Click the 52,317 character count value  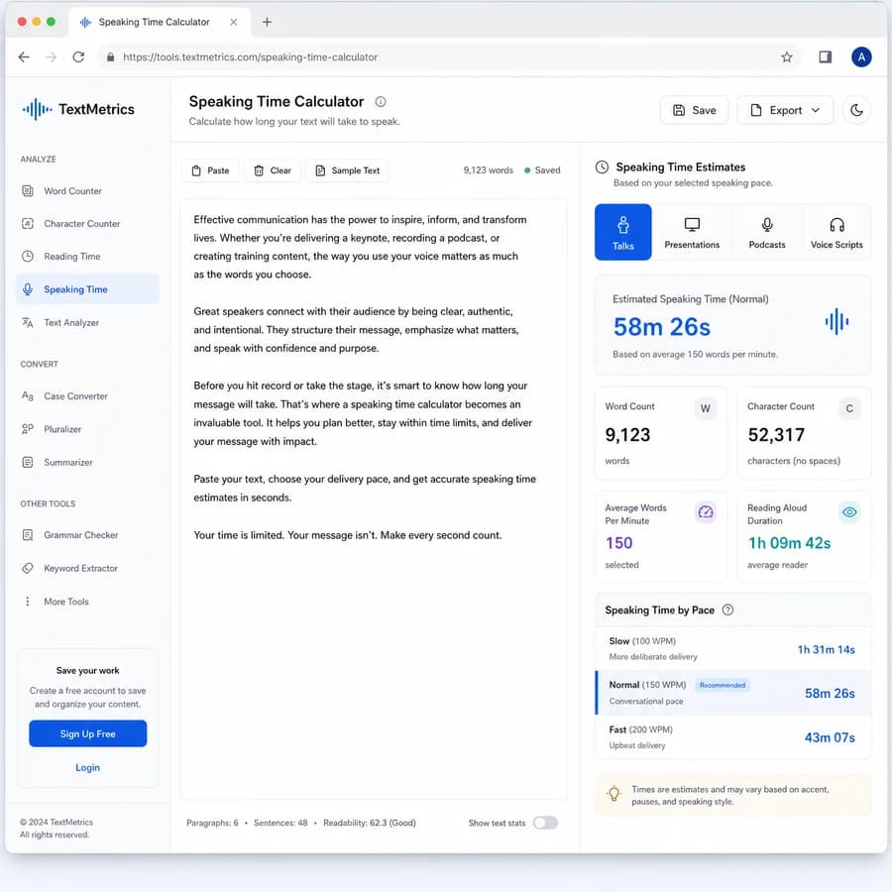point(776,435)
